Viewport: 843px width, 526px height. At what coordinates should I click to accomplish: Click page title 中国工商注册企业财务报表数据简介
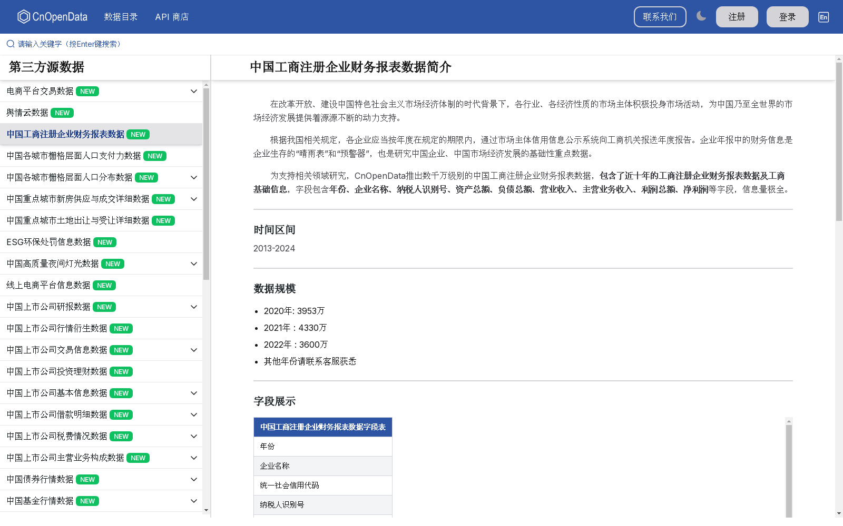tap(350, 67)
